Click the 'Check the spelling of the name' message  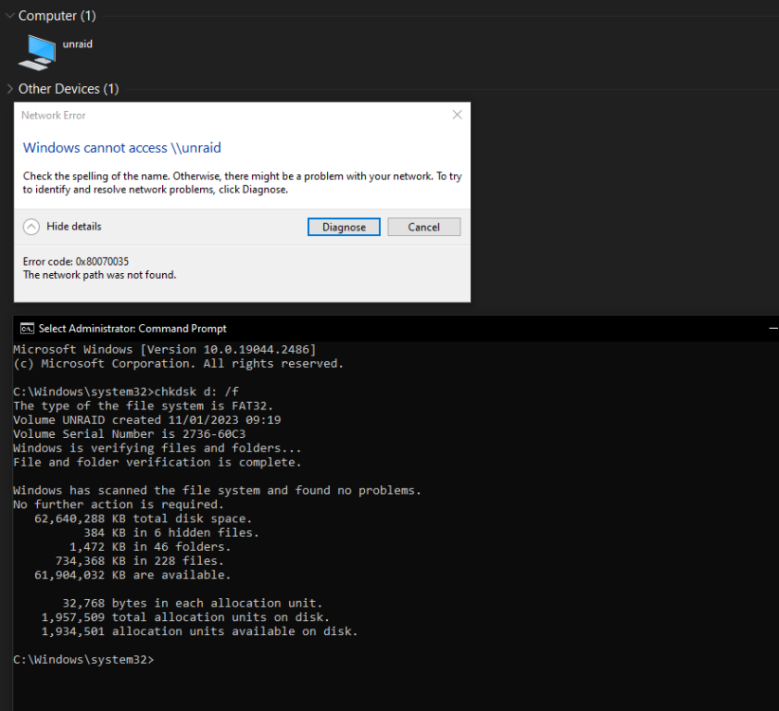(243, 183)
